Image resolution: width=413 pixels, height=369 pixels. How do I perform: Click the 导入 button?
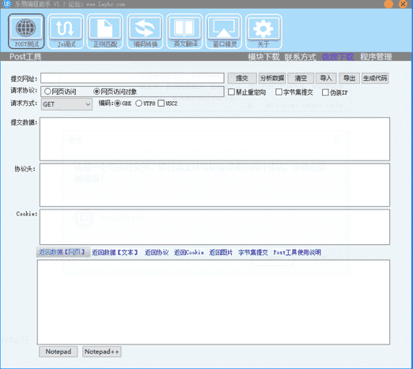coord(326,78)
